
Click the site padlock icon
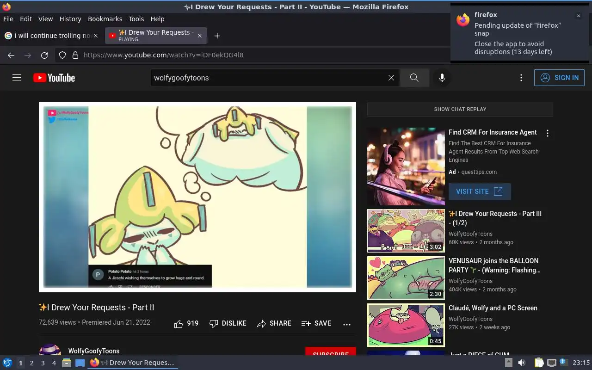tap(75, 55)
